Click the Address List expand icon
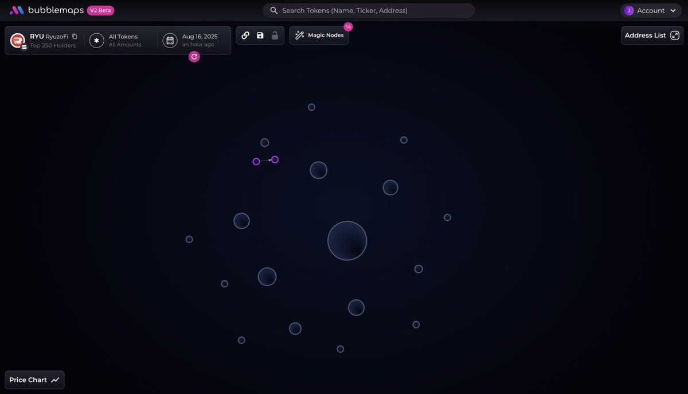The height and width of the screenshot is (394, 688). click(x=675, y=36)
